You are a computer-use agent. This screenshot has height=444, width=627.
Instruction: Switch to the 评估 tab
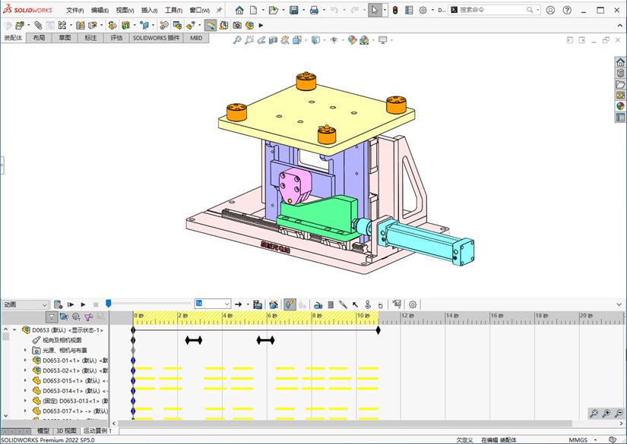pyautogui.click(x=116, y=37)
